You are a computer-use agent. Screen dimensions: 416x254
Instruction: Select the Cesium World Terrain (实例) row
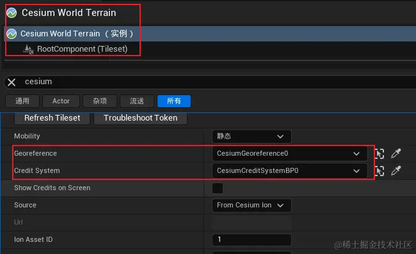pos(209,34)
